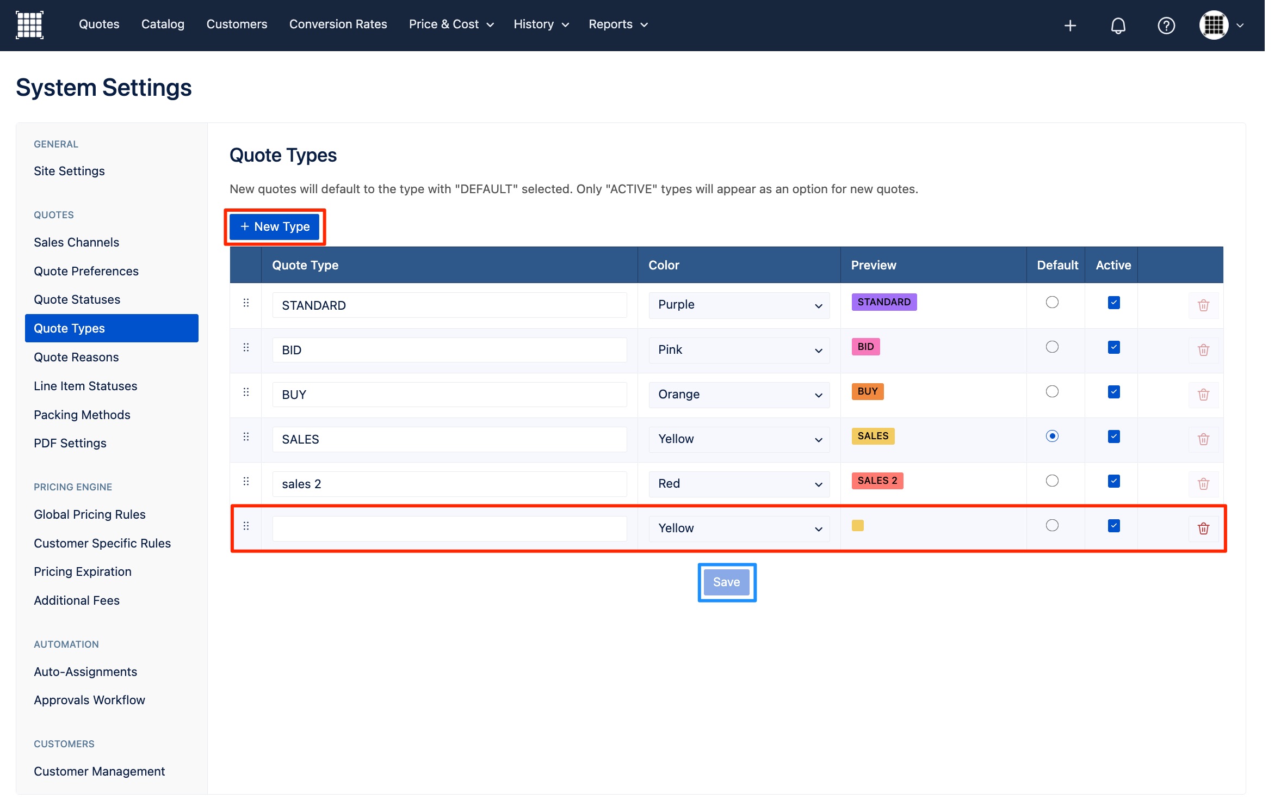Open the Red color dropdown for sales 2

739,484
